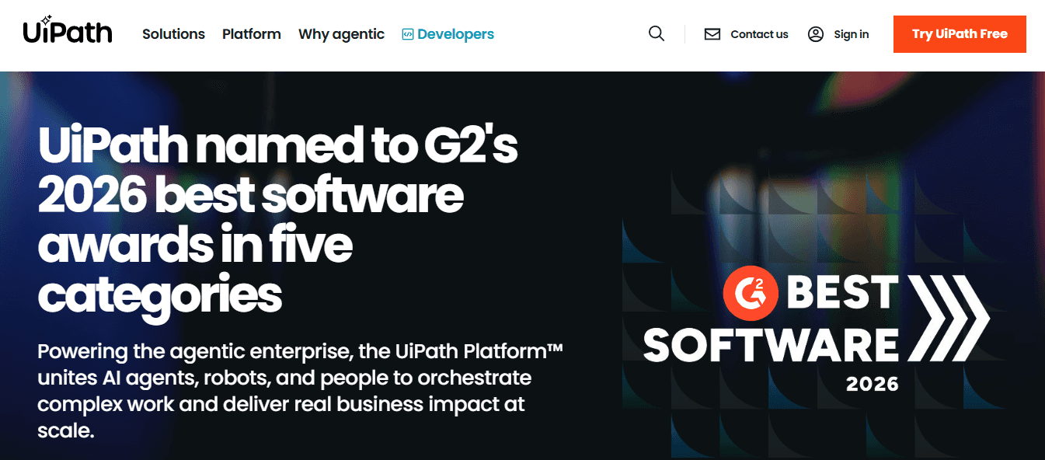The image size is (1045, 460).
Task: Click the Try UiPath Free button
Action: (960, 34)
